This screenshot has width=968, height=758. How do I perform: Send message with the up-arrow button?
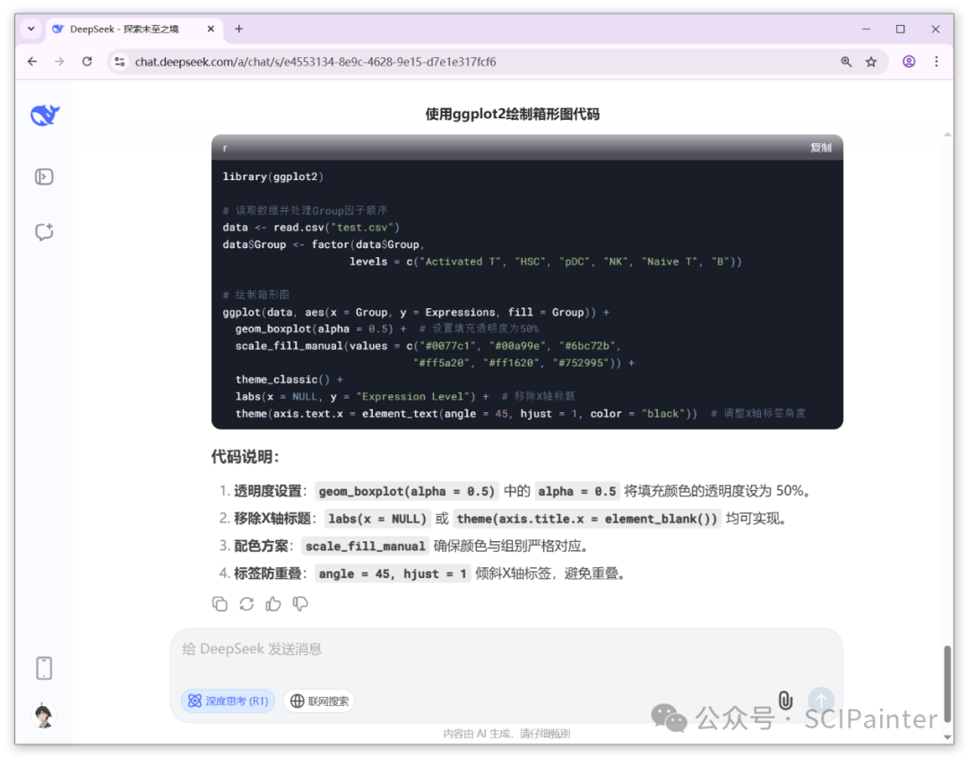[x=821, y=700]
